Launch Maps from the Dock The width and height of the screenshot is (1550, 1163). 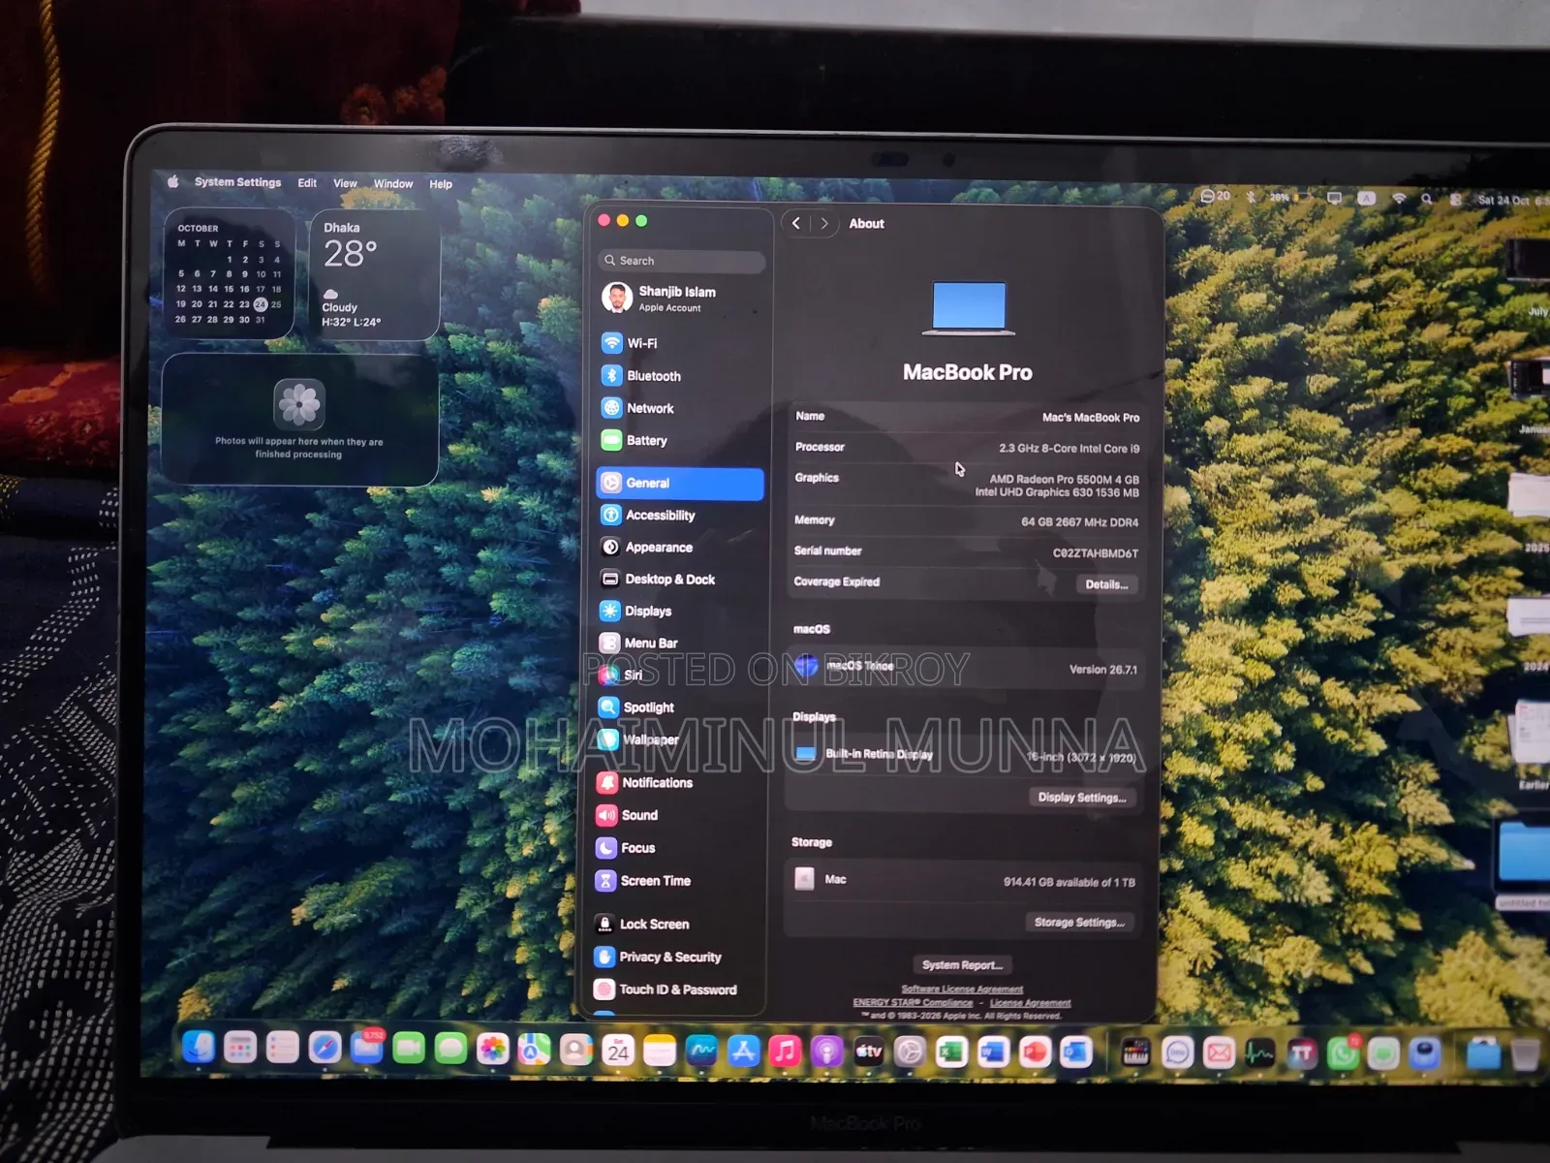click(534, 1050)
